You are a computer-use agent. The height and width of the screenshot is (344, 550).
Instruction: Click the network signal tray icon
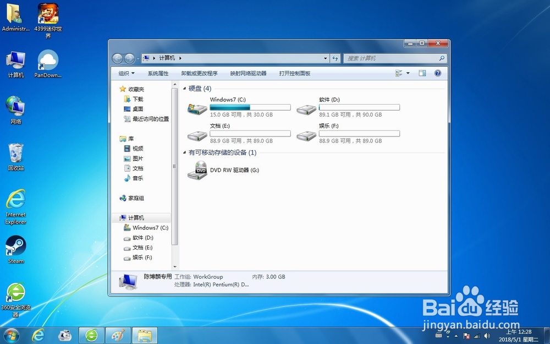[x=477, y=336]
